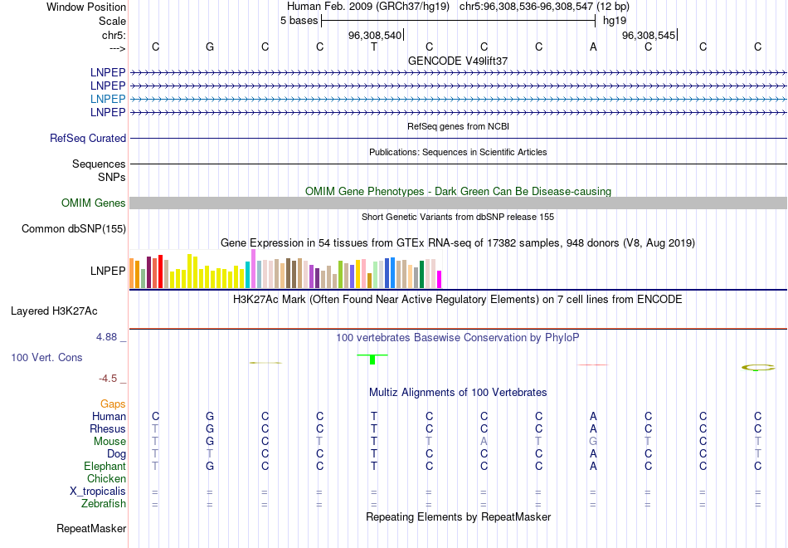
Task: Click the orange Gaps label
Action: pos(113,404)
